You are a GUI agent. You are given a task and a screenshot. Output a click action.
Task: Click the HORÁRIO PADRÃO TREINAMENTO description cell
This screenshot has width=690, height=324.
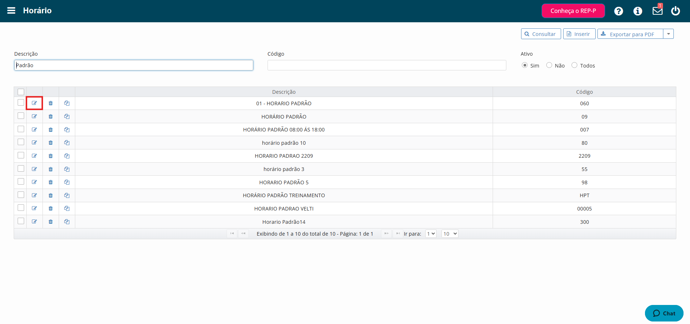284,195
